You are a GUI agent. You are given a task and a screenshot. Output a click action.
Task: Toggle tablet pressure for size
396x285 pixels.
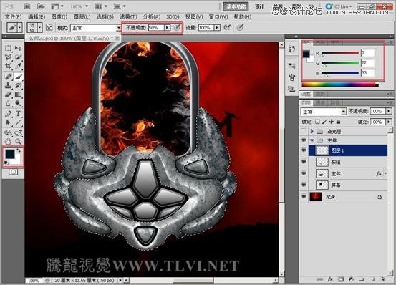(x=240, y=27)
